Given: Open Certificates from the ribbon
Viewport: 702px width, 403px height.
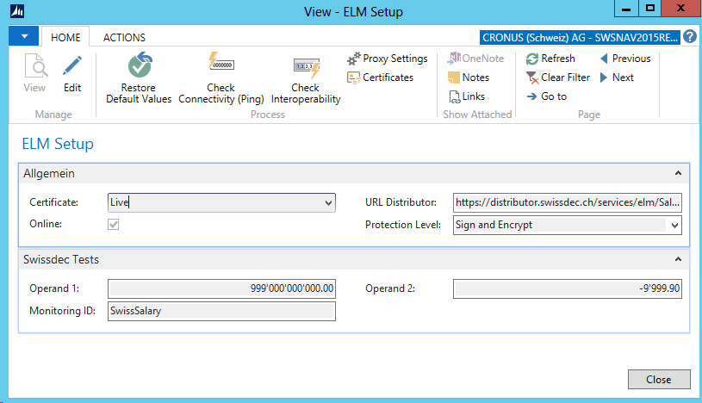Looking at the screenshot, I should coord(380,77).
